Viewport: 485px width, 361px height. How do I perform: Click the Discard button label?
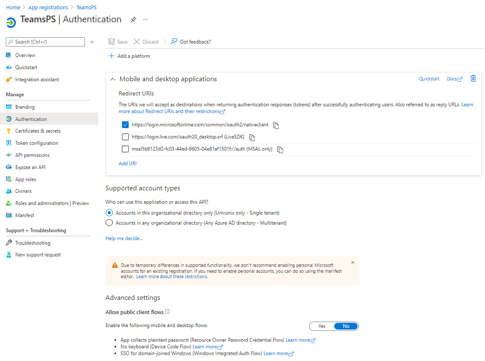tap(151, 42)
